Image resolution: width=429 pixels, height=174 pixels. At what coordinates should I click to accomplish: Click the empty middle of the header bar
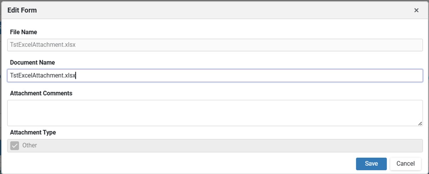[x=213, y=10]
